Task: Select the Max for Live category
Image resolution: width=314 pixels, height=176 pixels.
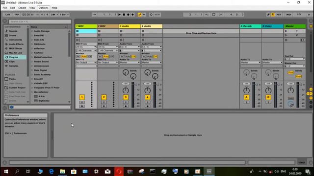Action: pyautogui.click(x=16, y=53)
